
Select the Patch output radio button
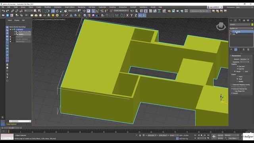click(237, 77)
